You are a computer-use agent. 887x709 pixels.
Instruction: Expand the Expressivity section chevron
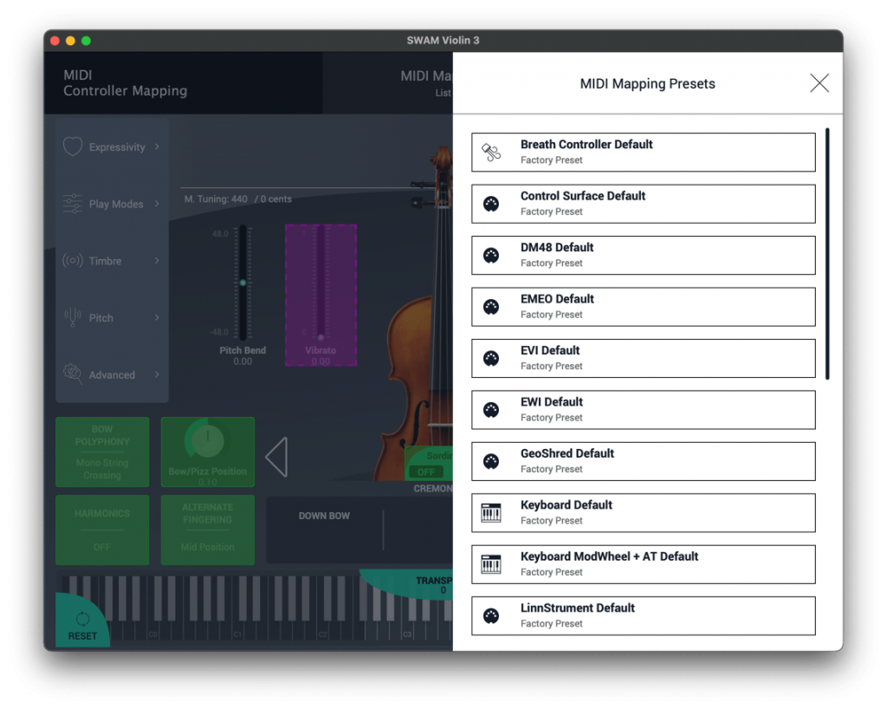pyautogui.click(x=157, y=146)
